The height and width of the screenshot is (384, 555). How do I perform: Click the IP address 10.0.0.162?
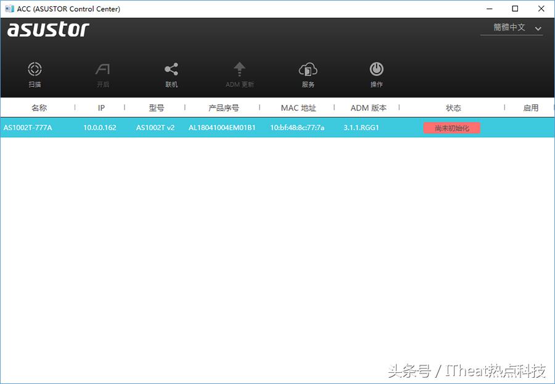click(x=100, y=128)
